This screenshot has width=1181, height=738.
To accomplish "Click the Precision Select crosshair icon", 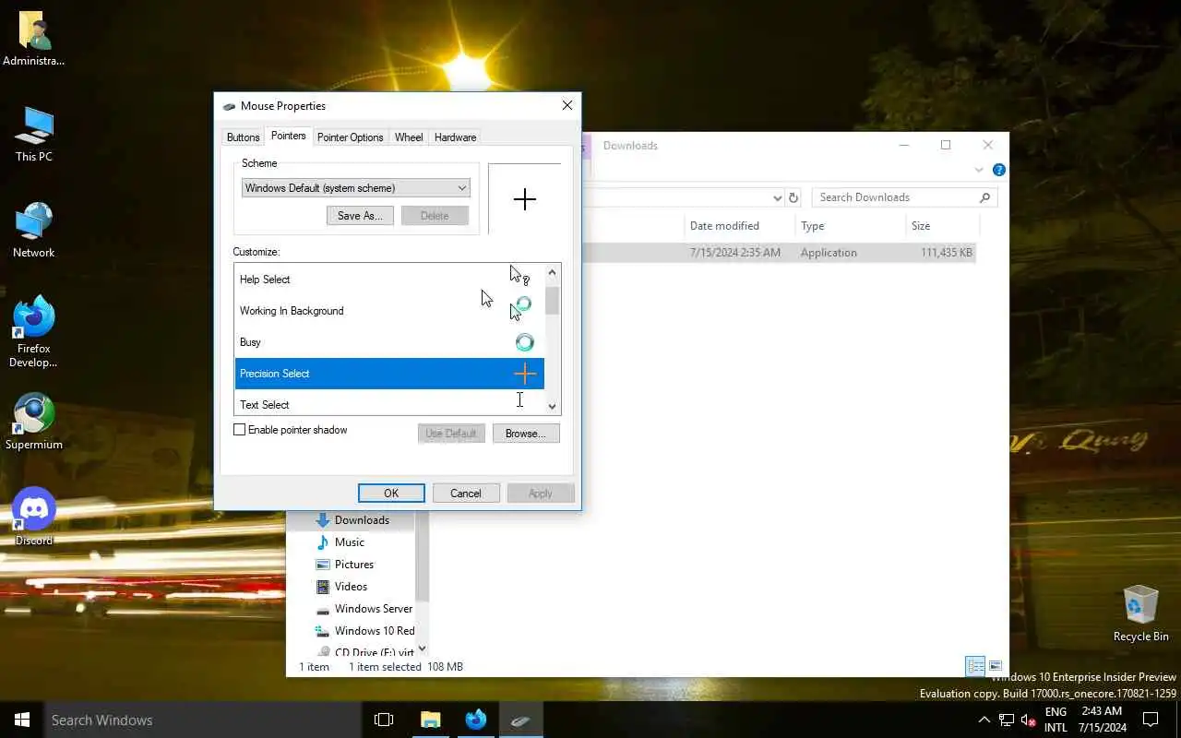I will tap(525, 374).
